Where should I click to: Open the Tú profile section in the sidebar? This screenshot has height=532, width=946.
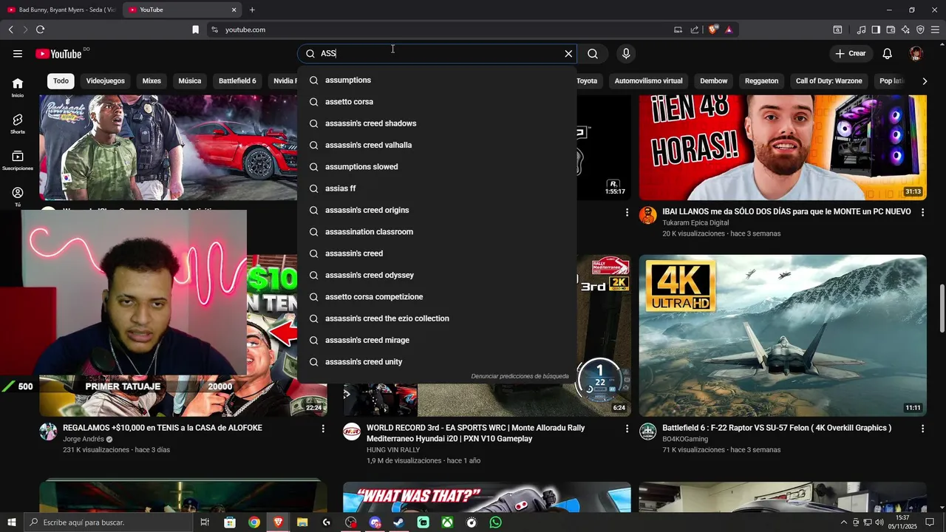(x=18, y=197)
